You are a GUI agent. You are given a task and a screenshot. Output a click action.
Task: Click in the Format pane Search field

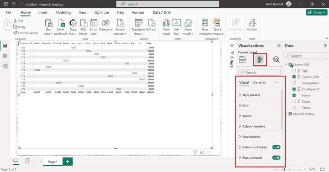tap(260, 72)
